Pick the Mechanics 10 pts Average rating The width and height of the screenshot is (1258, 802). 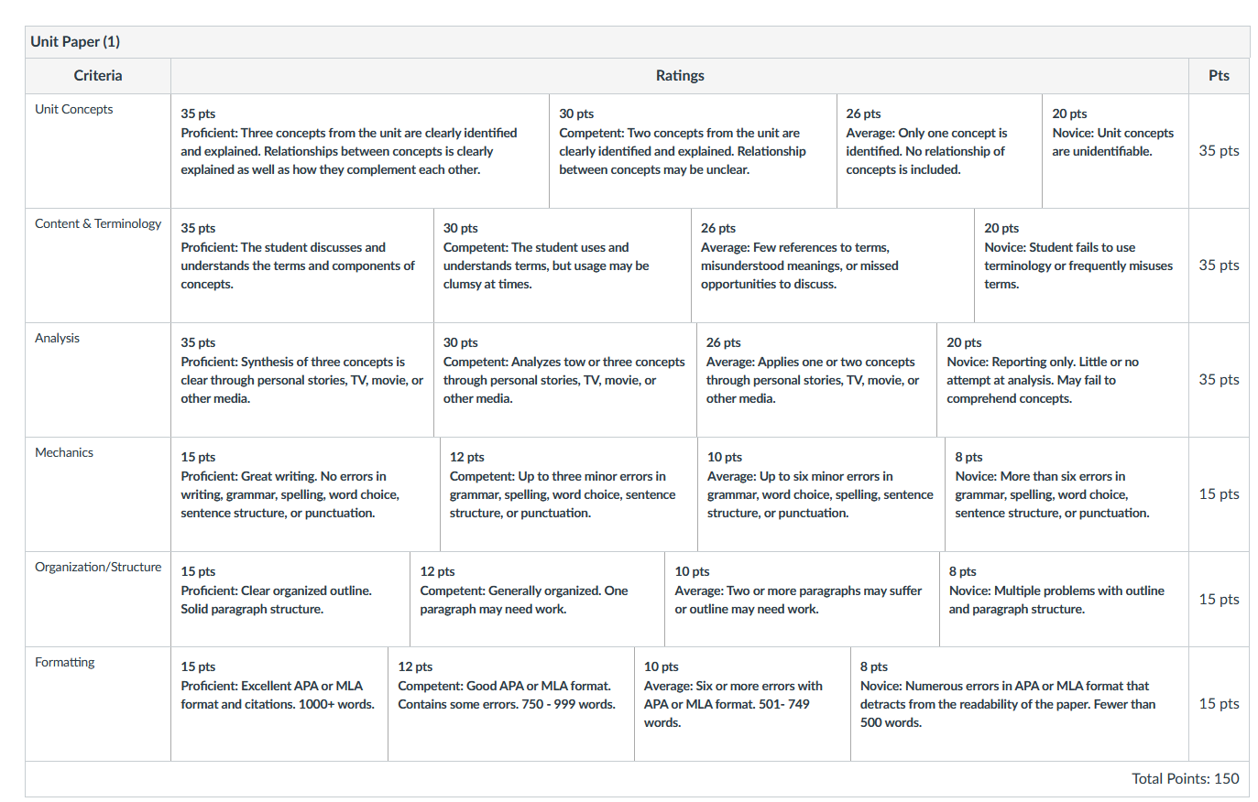(821, 494)
